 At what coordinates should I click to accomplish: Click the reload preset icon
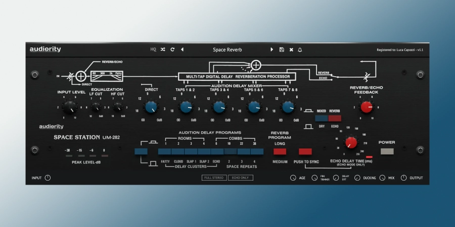click(172, 49)
